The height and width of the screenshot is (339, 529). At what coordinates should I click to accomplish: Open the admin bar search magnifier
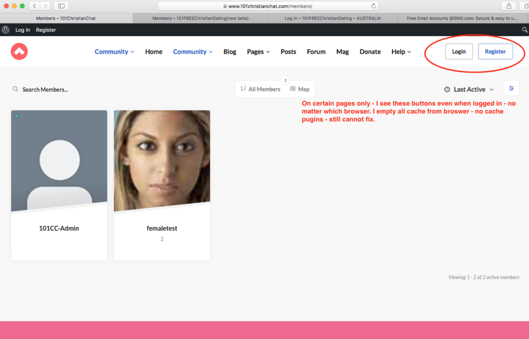coord(525,29)
